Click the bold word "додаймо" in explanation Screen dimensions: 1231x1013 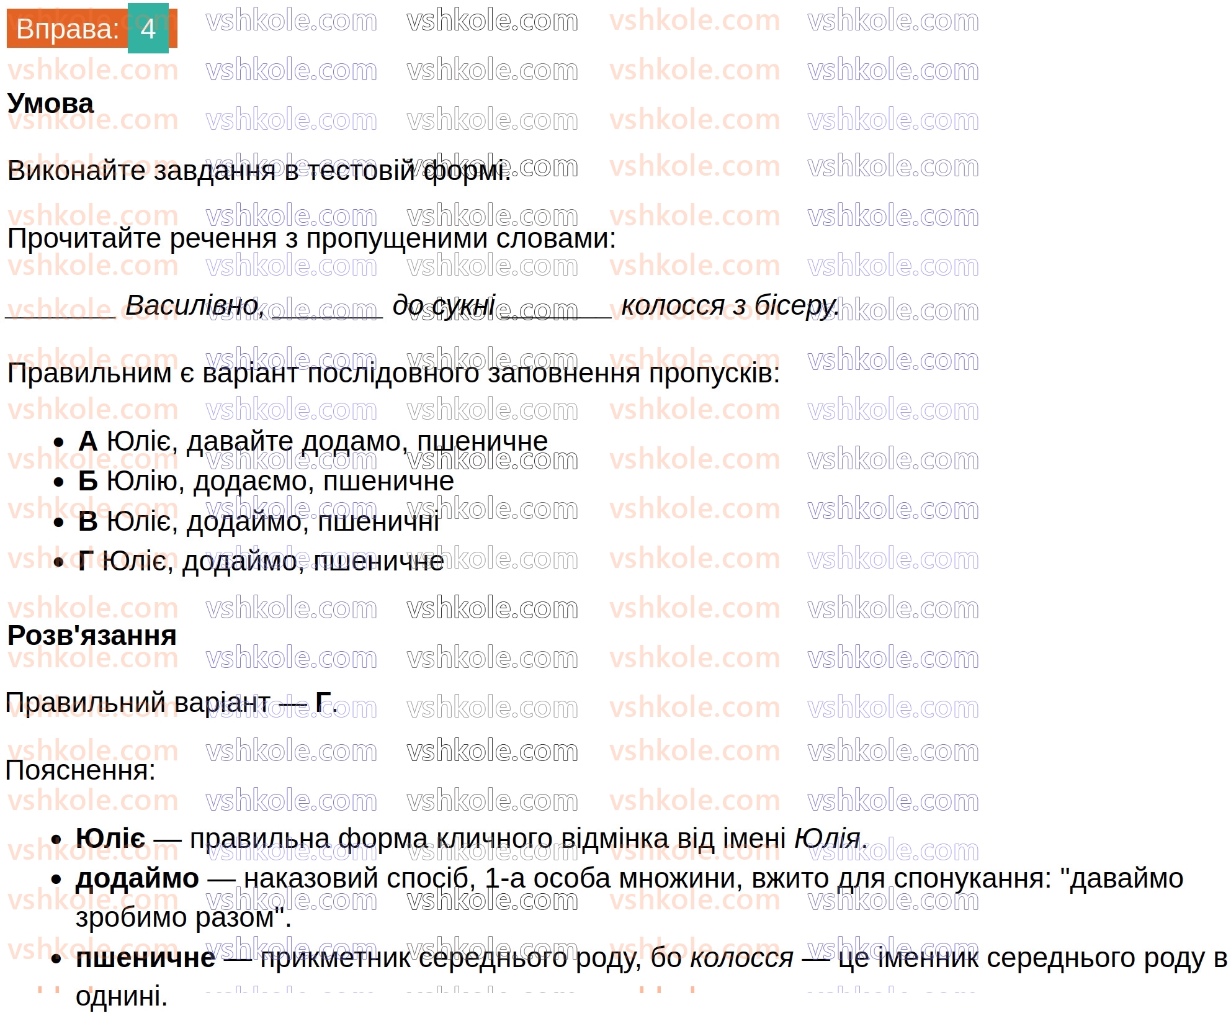point(137,878)
